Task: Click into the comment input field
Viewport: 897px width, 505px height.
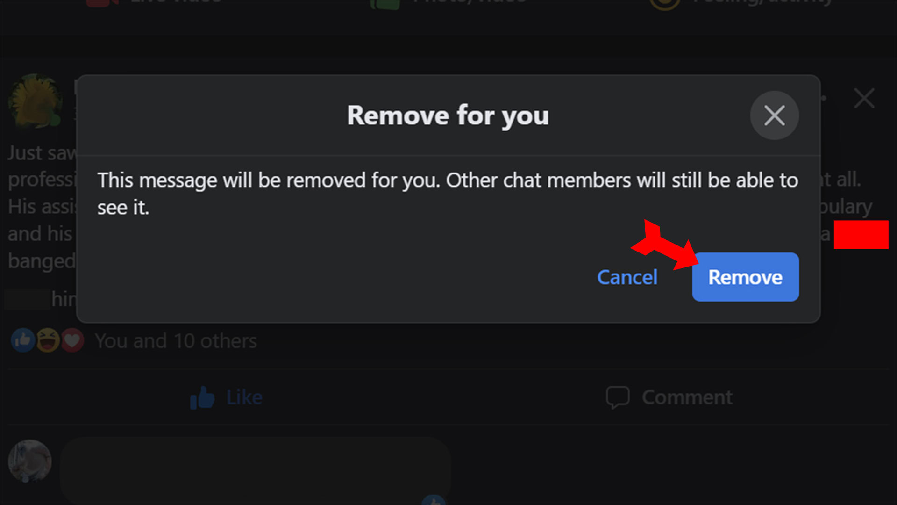Action: click(x=255, y=470)
